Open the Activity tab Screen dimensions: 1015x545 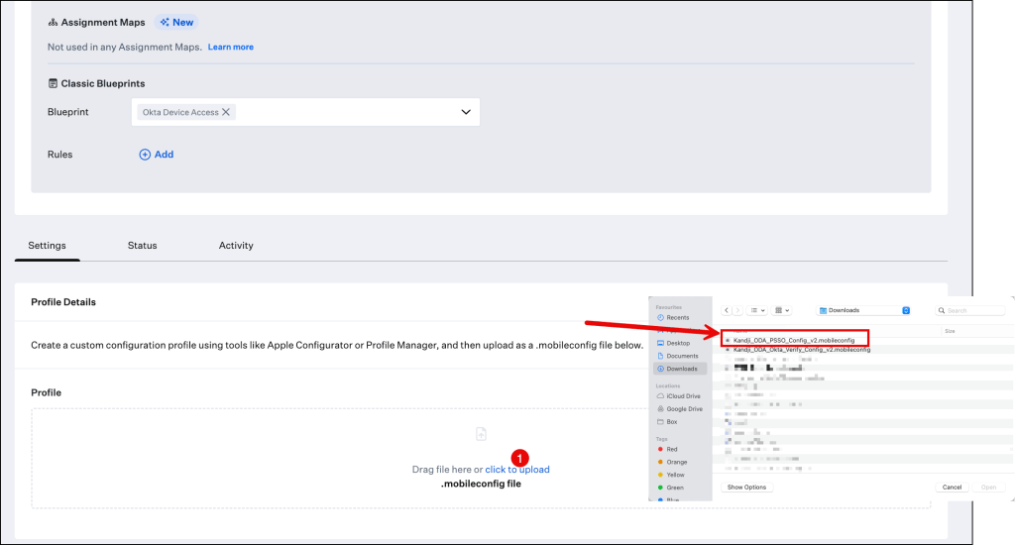pos(236,246)
